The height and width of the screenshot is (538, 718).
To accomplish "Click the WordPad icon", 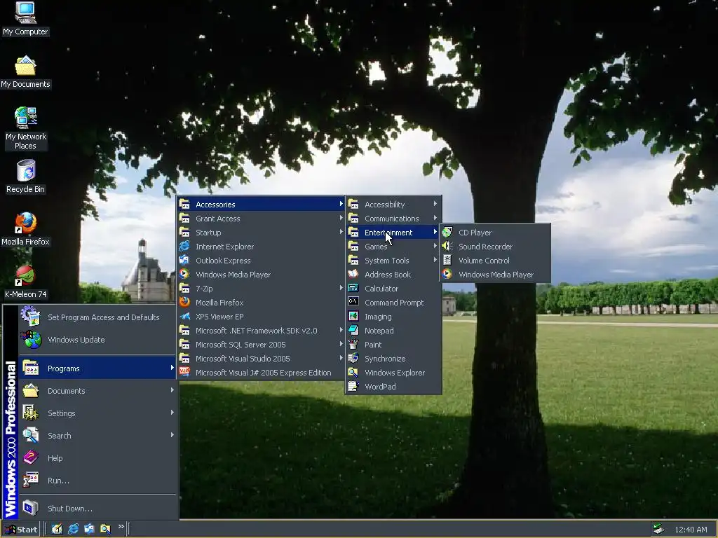I will [353, 386].
